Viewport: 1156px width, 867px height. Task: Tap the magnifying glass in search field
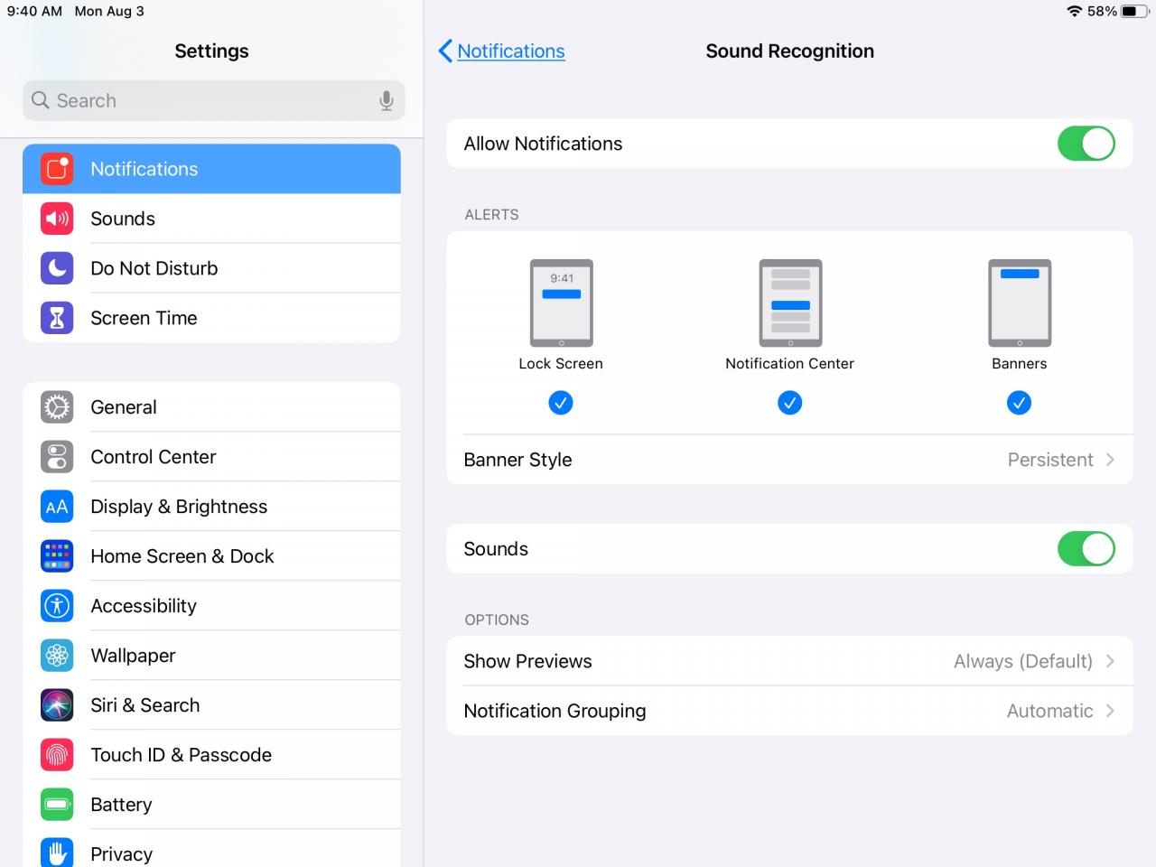click(x=40, y=100)
